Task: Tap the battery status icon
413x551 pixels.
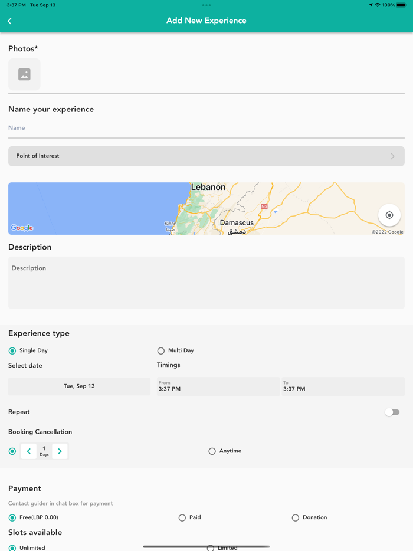Action: tap(401, 5)
